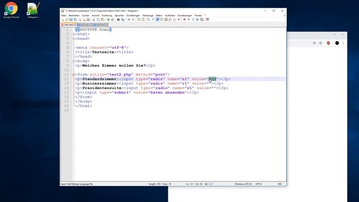359x202 pixels.
Task: Open the Makro menu
Action: pyautogui.click(x=159, y=16)
